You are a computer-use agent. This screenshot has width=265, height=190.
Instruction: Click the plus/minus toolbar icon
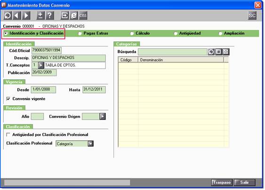40,16
